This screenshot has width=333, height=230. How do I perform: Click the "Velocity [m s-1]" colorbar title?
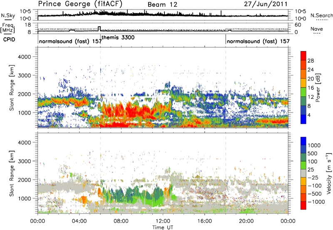329,173
